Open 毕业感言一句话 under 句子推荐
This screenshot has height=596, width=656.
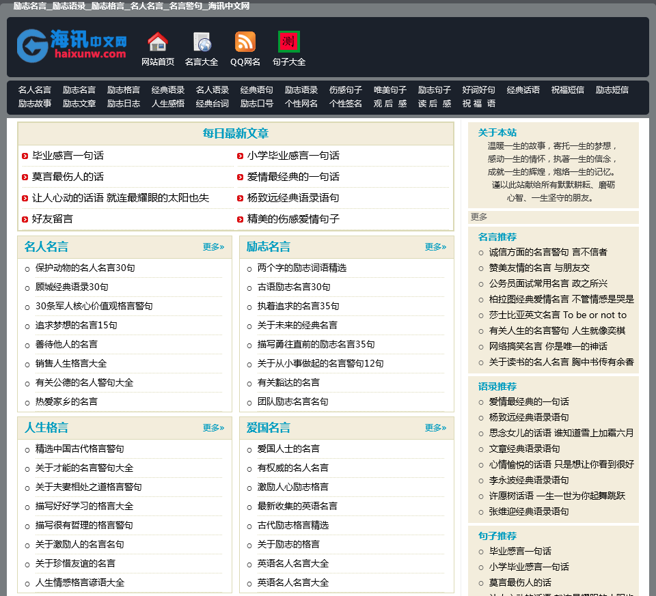tap(520, 551)
